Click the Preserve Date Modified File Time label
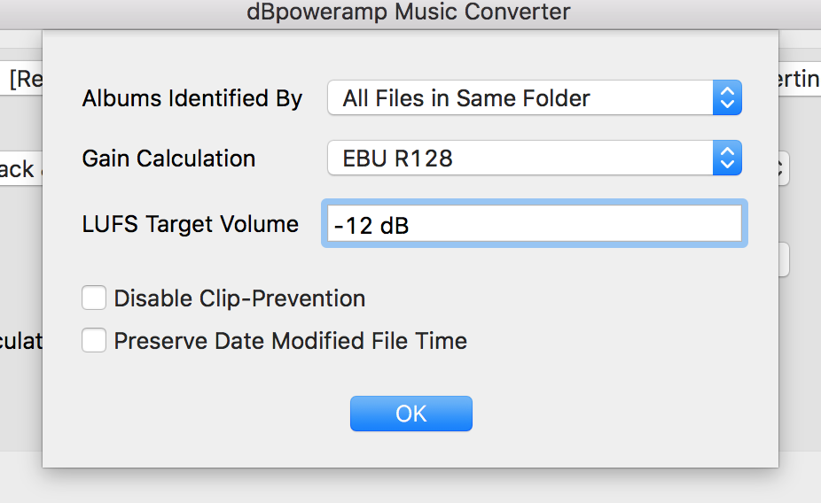 (x=290, y=341)
